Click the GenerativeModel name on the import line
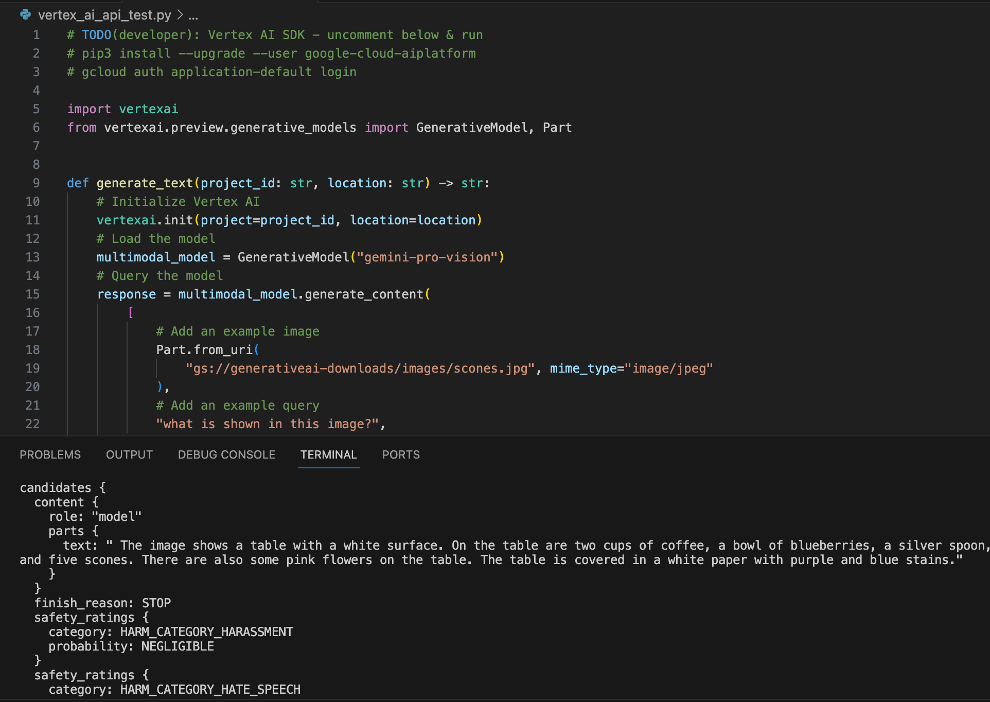Image resolution: width=990 pixels, height=702 pixels. (x=471, y=128)
